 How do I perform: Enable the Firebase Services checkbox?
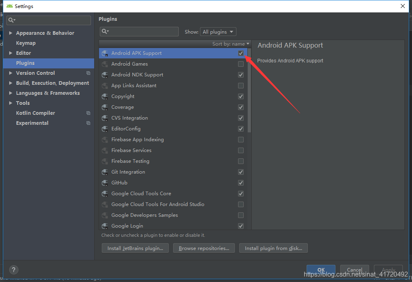point(241,150)
